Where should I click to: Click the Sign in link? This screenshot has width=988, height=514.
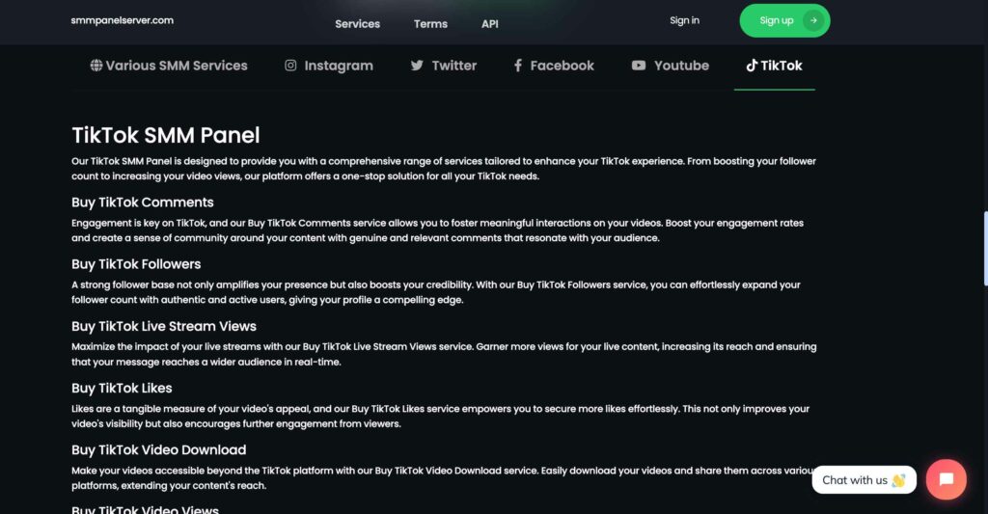click(x=684, y=20)
